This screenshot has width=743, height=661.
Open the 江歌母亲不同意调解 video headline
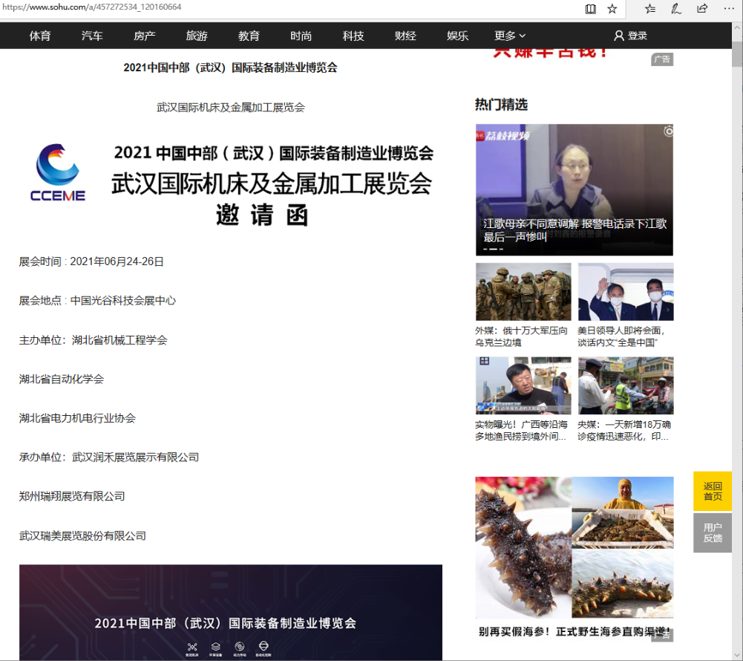coord(575,230)
